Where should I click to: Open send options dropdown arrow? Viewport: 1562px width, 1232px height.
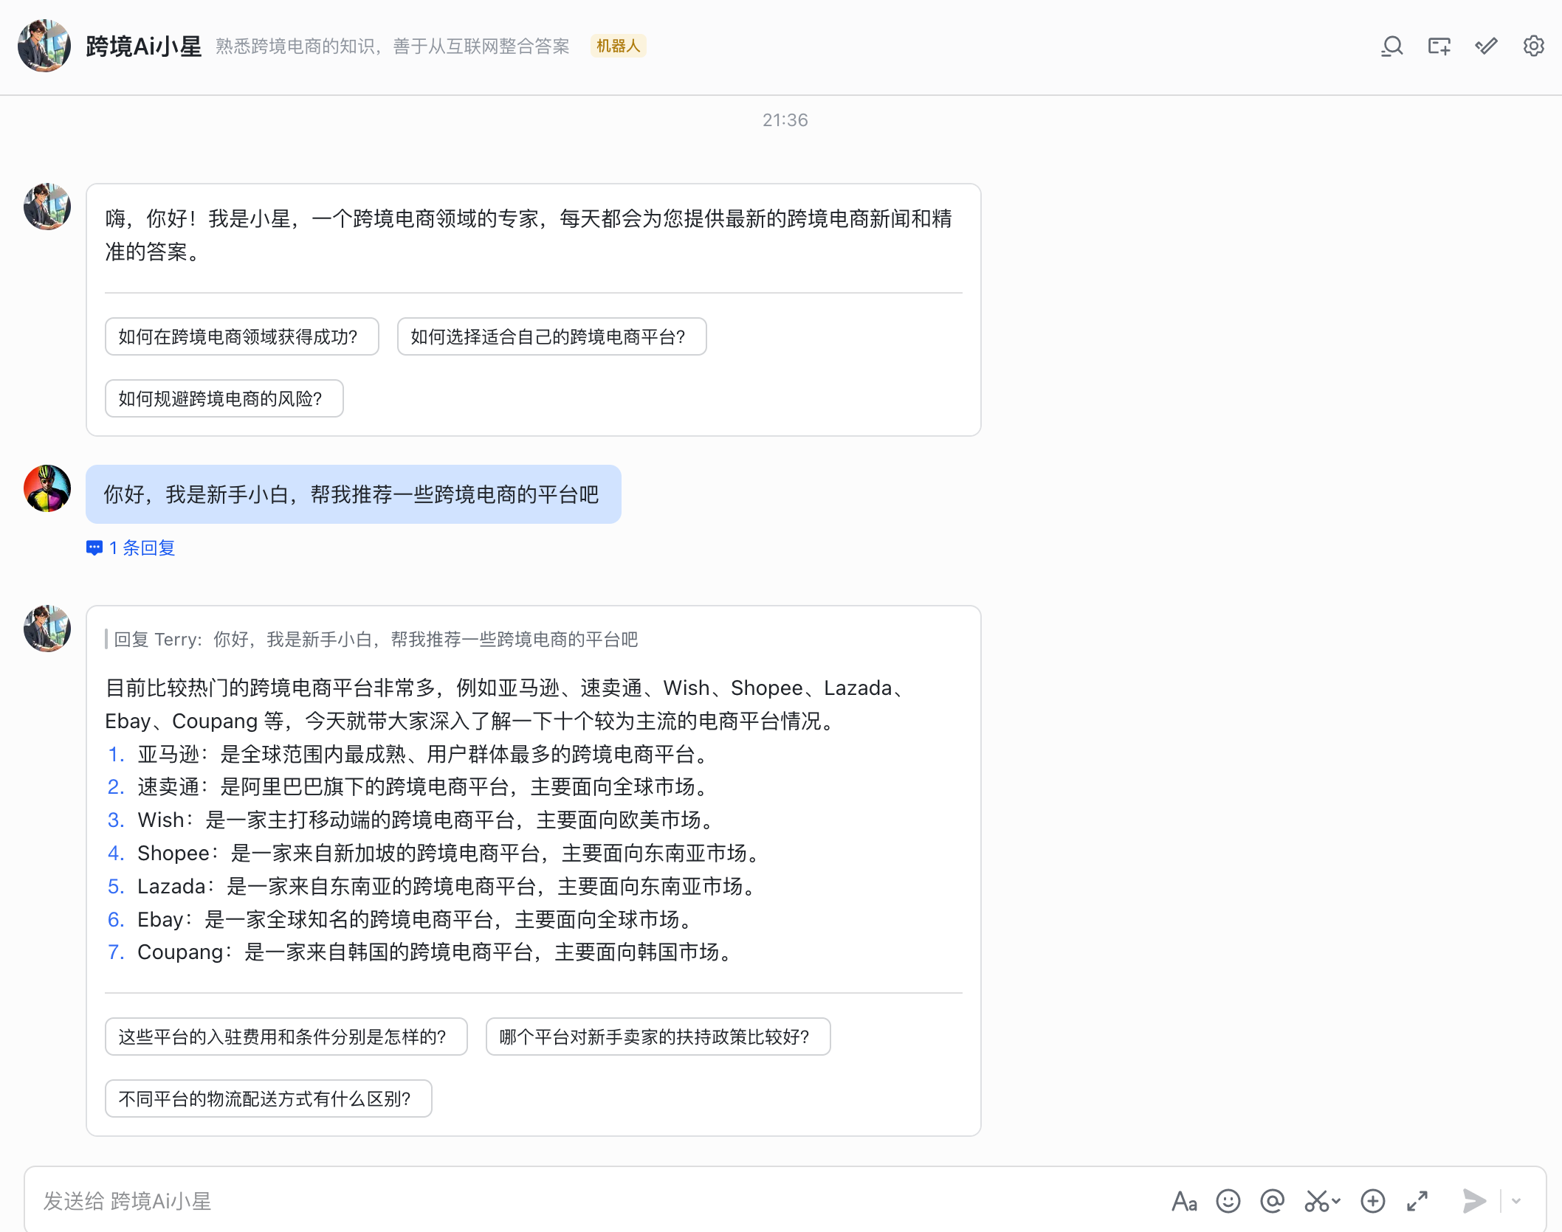tap(1516, 1201)
